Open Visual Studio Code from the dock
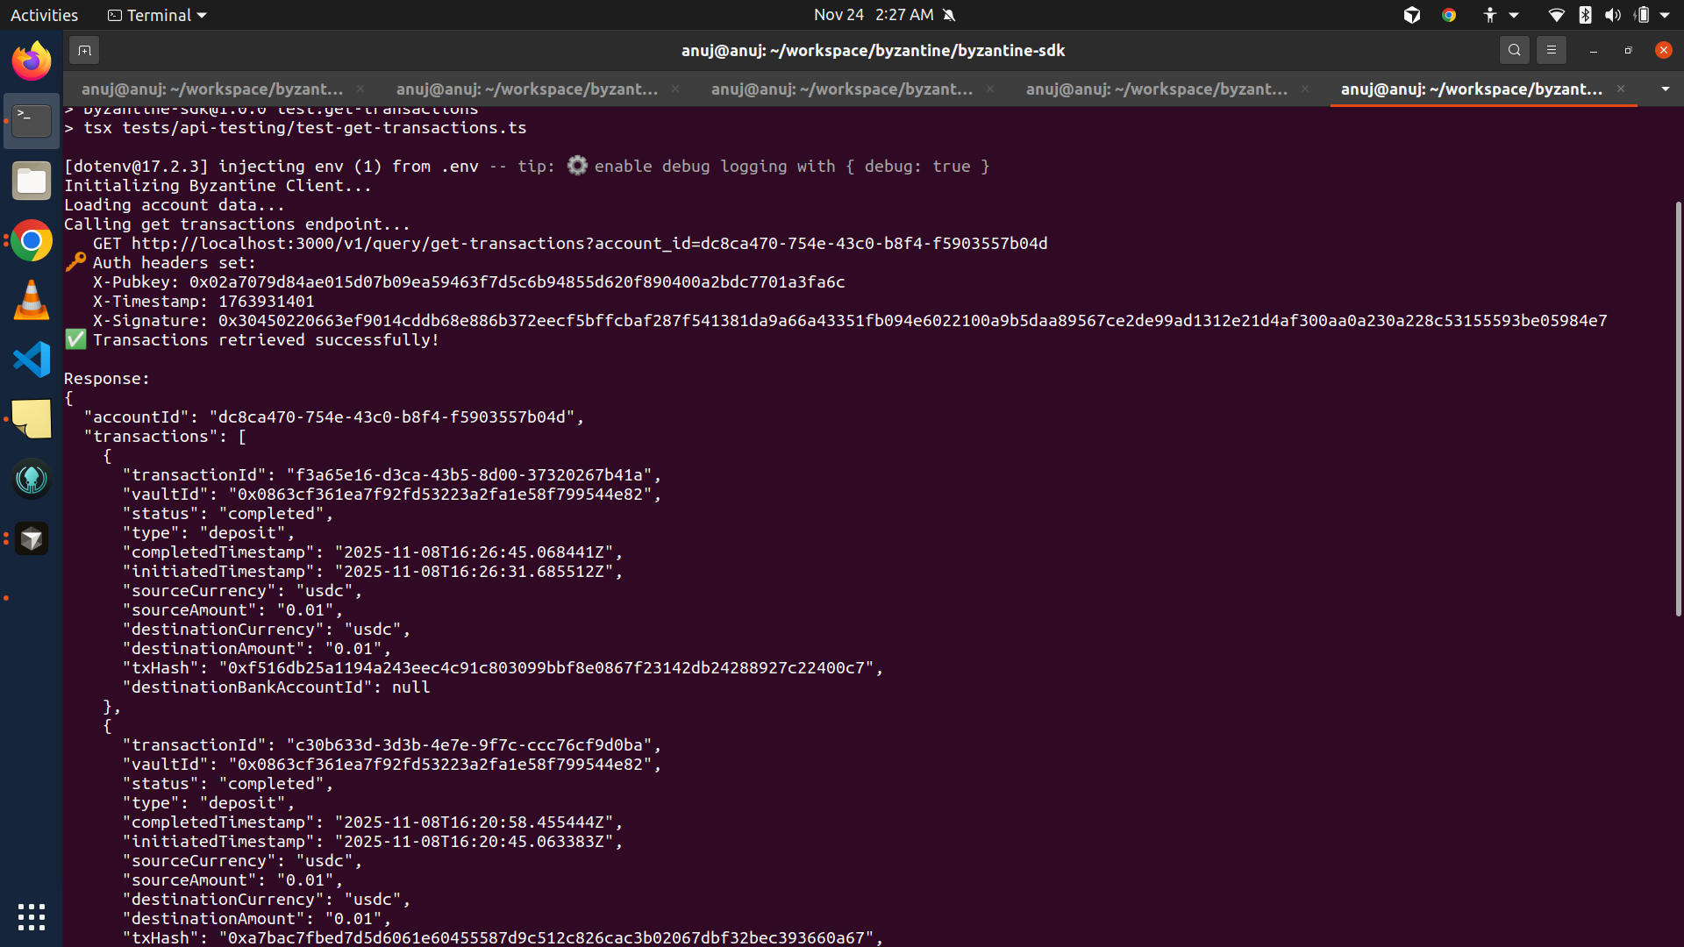This screenshot has height=947, width=1684. [32, 360]
